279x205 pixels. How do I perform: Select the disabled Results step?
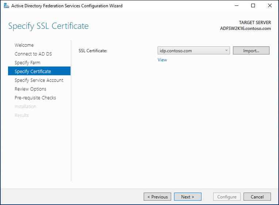(22, 115)
